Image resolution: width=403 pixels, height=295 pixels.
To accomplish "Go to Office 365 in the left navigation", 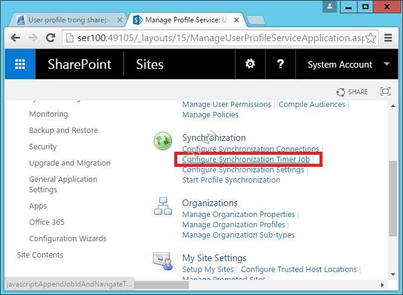I will click(x=47, y=222).
